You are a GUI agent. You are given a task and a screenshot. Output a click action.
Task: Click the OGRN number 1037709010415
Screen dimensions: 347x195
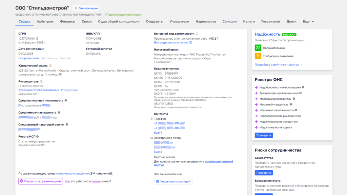point(28,39)
